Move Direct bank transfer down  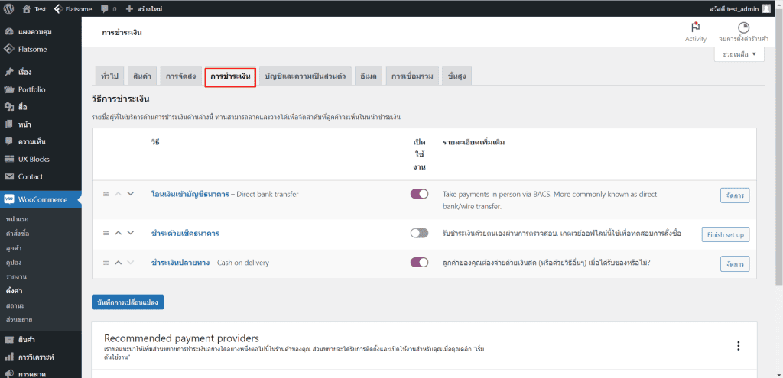click(130, 194)
